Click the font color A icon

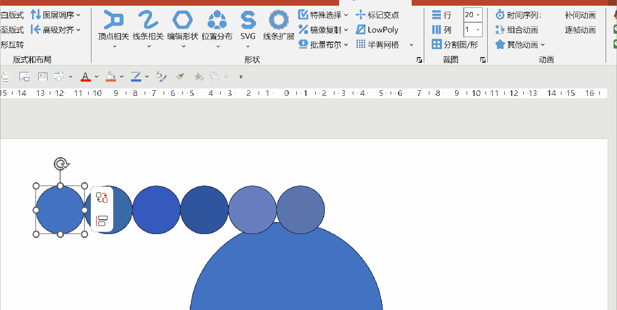tap(85, 77)
